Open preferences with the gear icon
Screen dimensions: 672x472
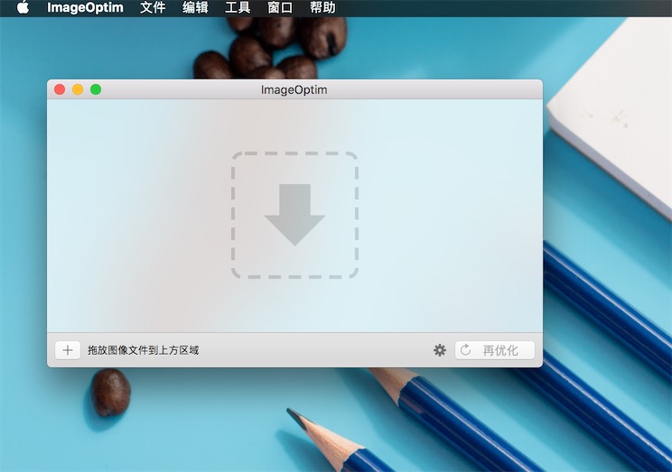[440, 350]
